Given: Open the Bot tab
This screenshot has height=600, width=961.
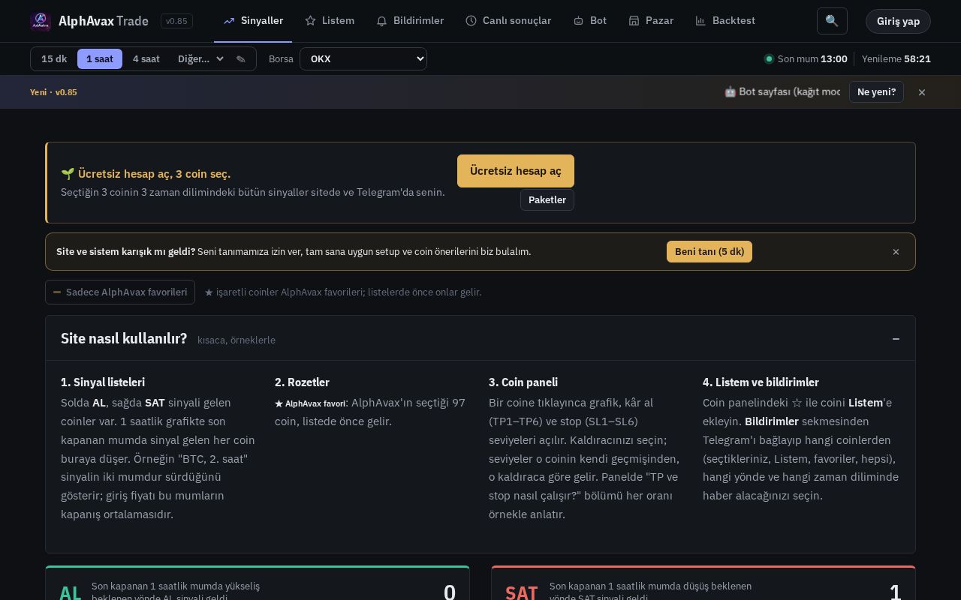Looking at the screenshot, I should [x=589, y=21].
